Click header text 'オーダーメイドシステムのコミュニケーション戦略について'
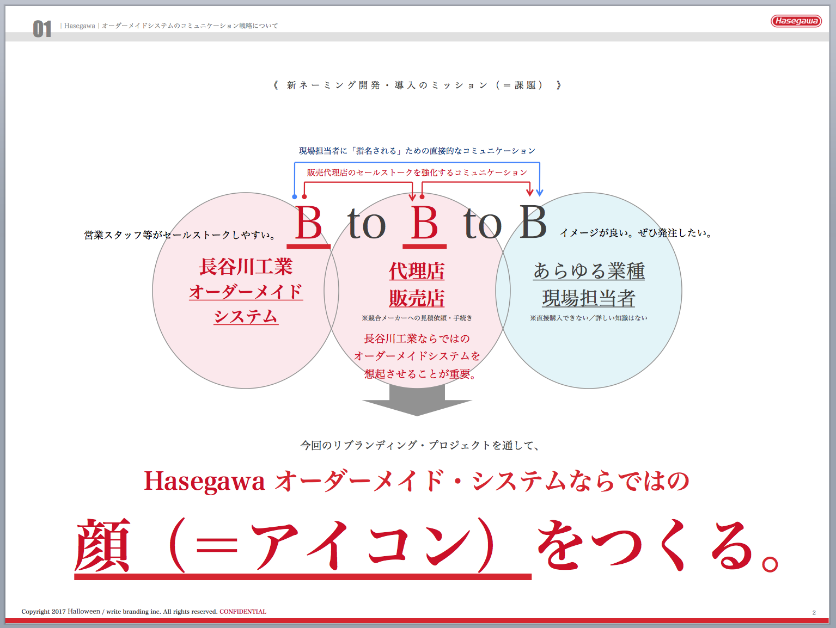Viewport: 836px width, 628px height. coord(190,26)
